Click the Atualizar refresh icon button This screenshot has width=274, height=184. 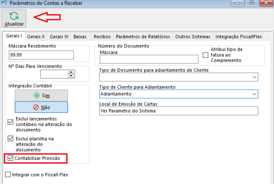pos(14,19)
